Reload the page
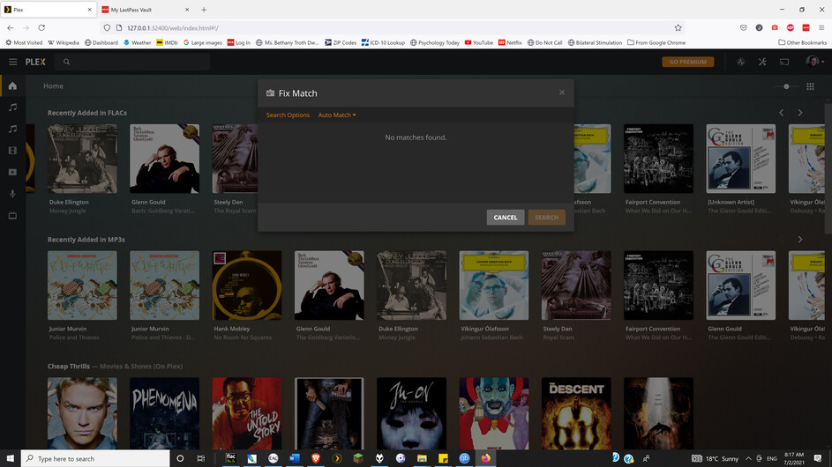The height and width of the screenshot is (467, 832). [41, 27]
